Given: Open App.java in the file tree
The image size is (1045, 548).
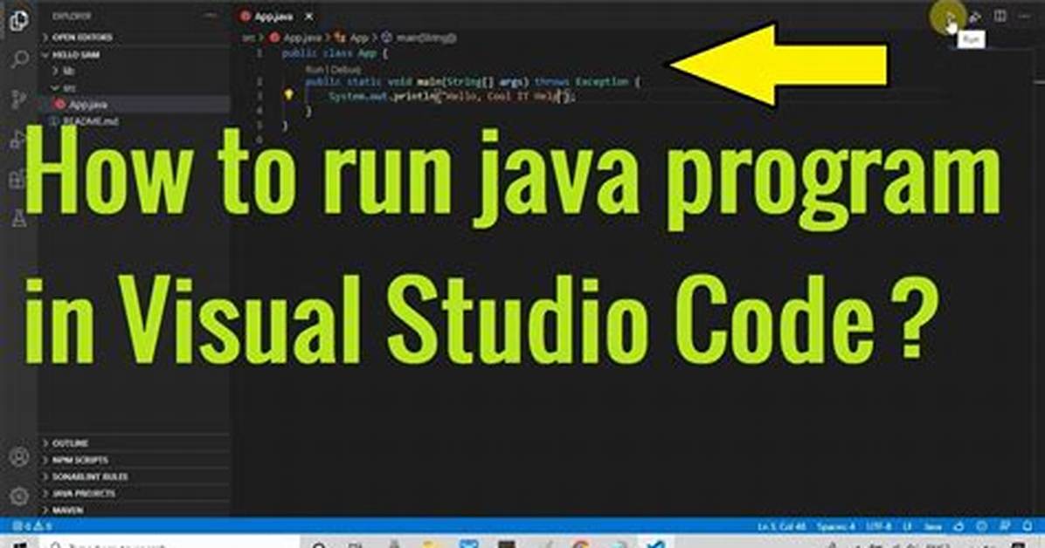Looking at the screenshot, I should click(x=134, y=104).
